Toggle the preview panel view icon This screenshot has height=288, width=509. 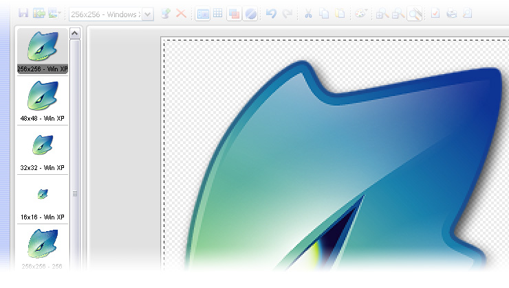203,14
